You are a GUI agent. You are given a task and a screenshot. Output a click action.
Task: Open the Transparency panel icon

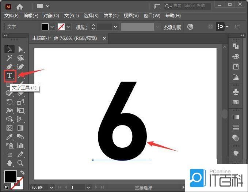pos(236,138)
